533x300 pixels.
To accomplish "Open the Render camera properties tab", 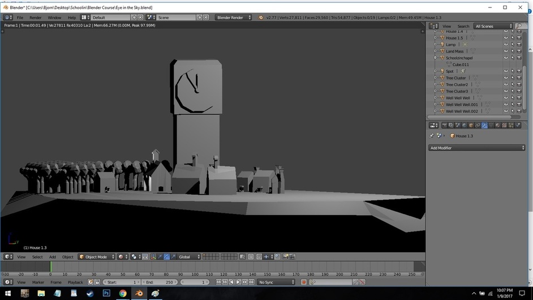I will pos(444,126).
